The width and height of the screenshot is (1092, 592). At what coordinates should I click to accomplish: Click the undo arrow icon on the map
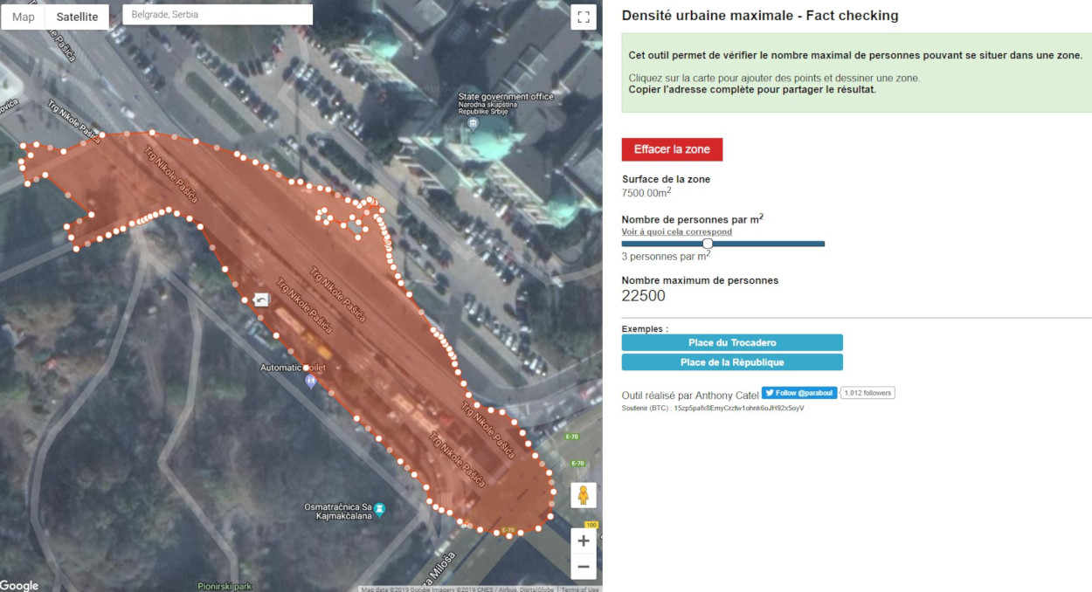pyautogui.click(x=261, y=300)
